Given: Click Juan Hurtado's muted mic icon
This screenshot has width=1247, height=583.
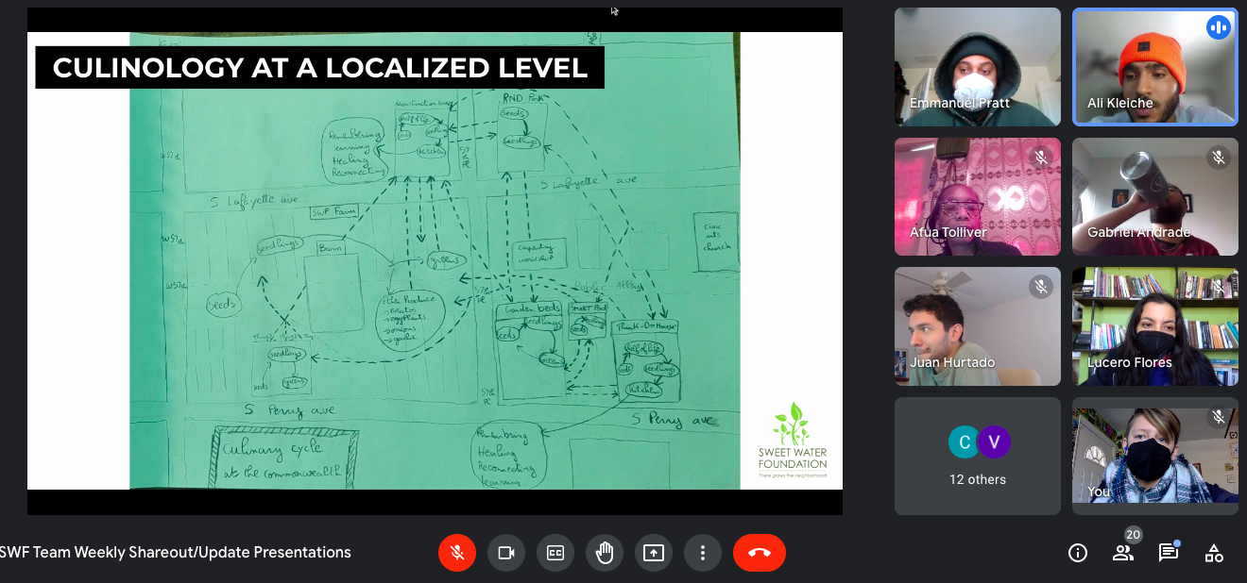Looking at the screenshot, I should point(1041,287).
